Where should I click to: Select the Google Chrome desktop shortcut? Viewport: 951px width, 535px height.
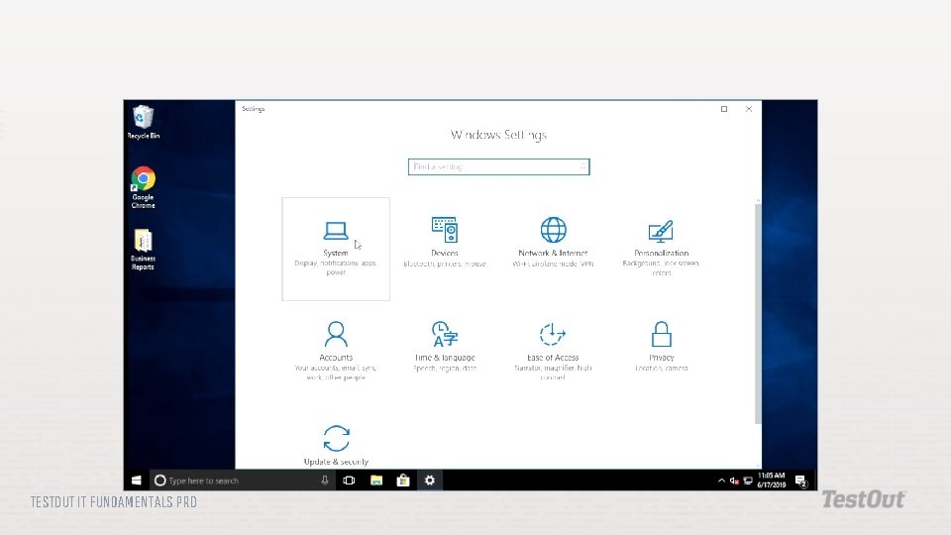(143, 187)
